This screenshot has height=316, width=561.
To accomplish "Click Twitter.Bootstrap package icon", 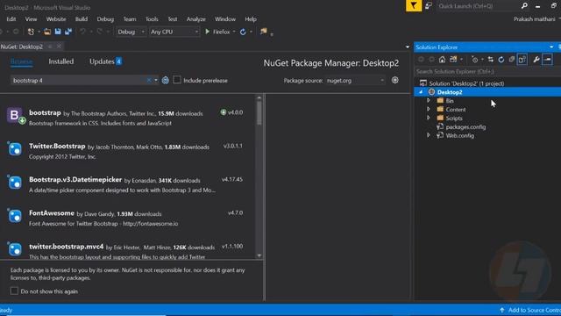I will [15, 149].
